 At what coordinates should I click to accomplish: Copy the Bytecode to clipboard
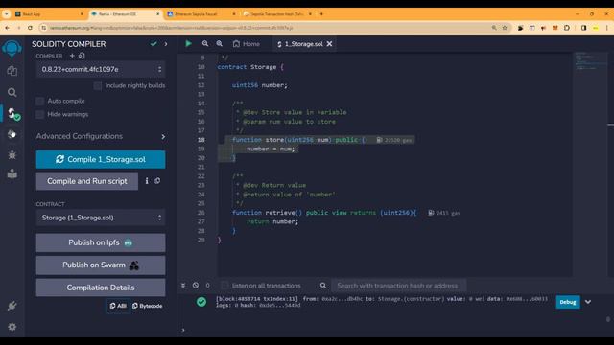click(x=148, y=306)
